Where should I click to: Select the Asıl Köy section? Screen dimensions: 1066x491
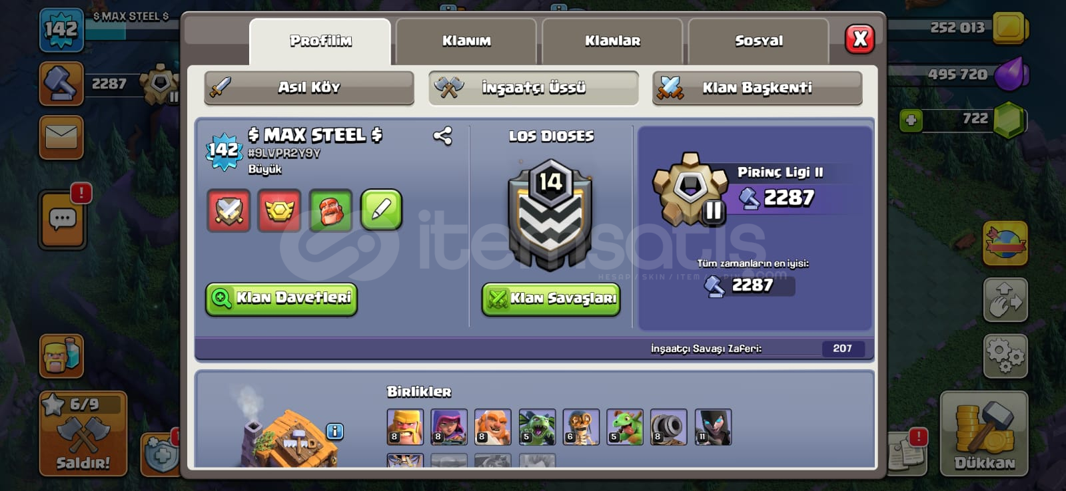pyautogui.click(x=309, y=87)
